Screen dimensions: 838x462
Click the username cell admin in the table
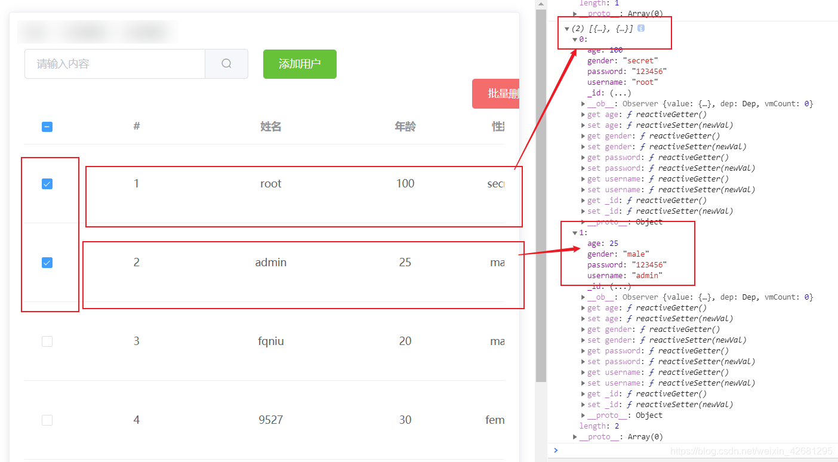[x=271, y=263]
